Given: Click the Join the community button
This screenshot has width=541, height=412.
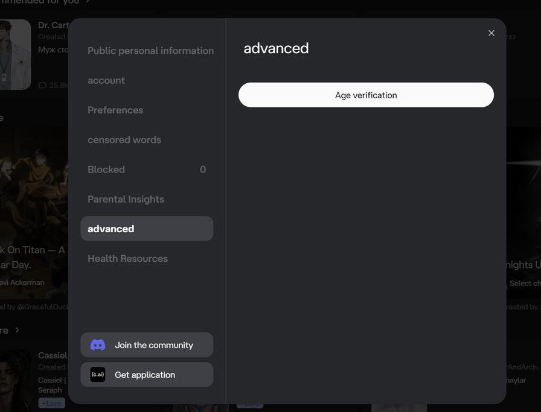Looking at the screenshot, I should pyautogui.click(x=147, y=345).
